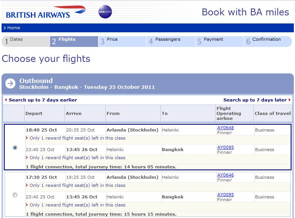Screen dimensions: 295x218
Task: Open the Dates step tab
Action: [x=25, y=41]
